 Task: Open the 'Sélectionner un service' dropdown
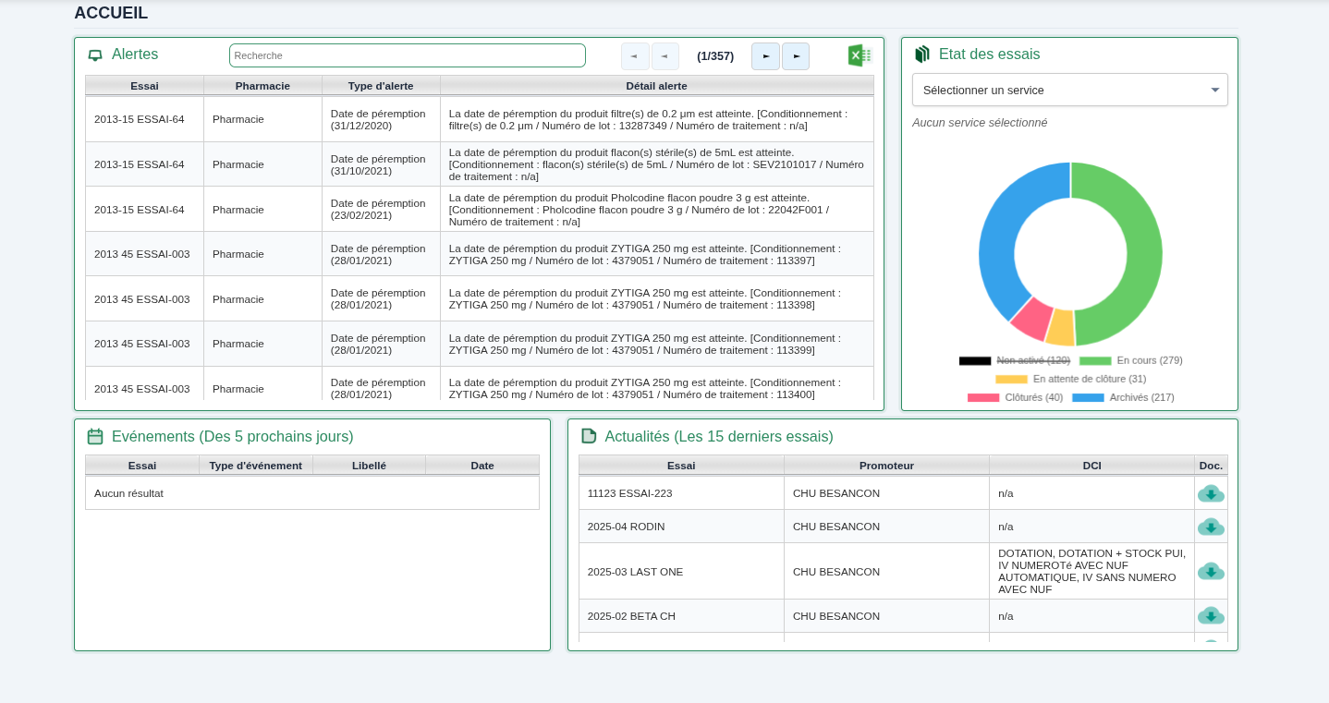point(1069,89)
